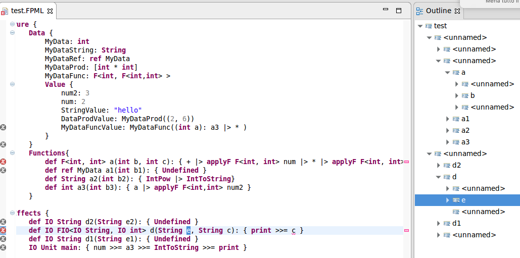Collapse the d node in Outline

(x=438, y=177)
